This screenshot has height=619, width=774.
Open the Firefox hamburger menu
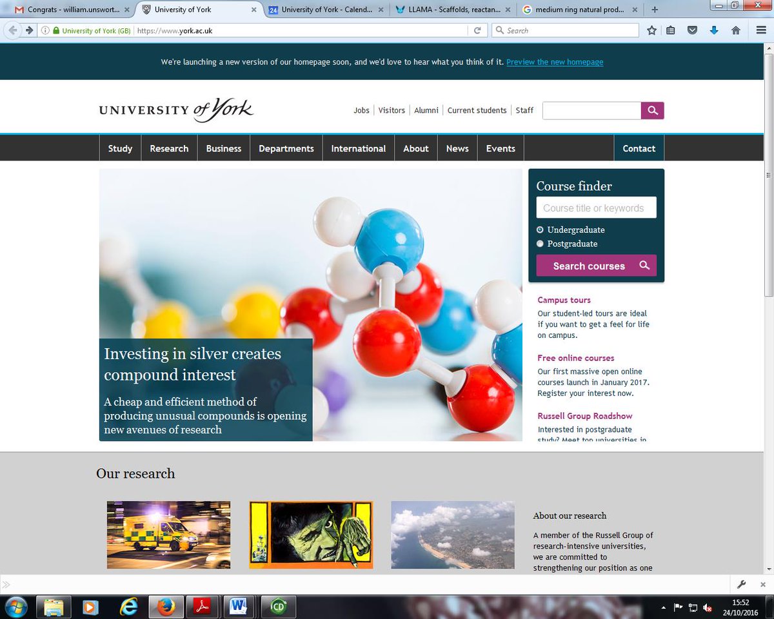[x=761, y=30]
